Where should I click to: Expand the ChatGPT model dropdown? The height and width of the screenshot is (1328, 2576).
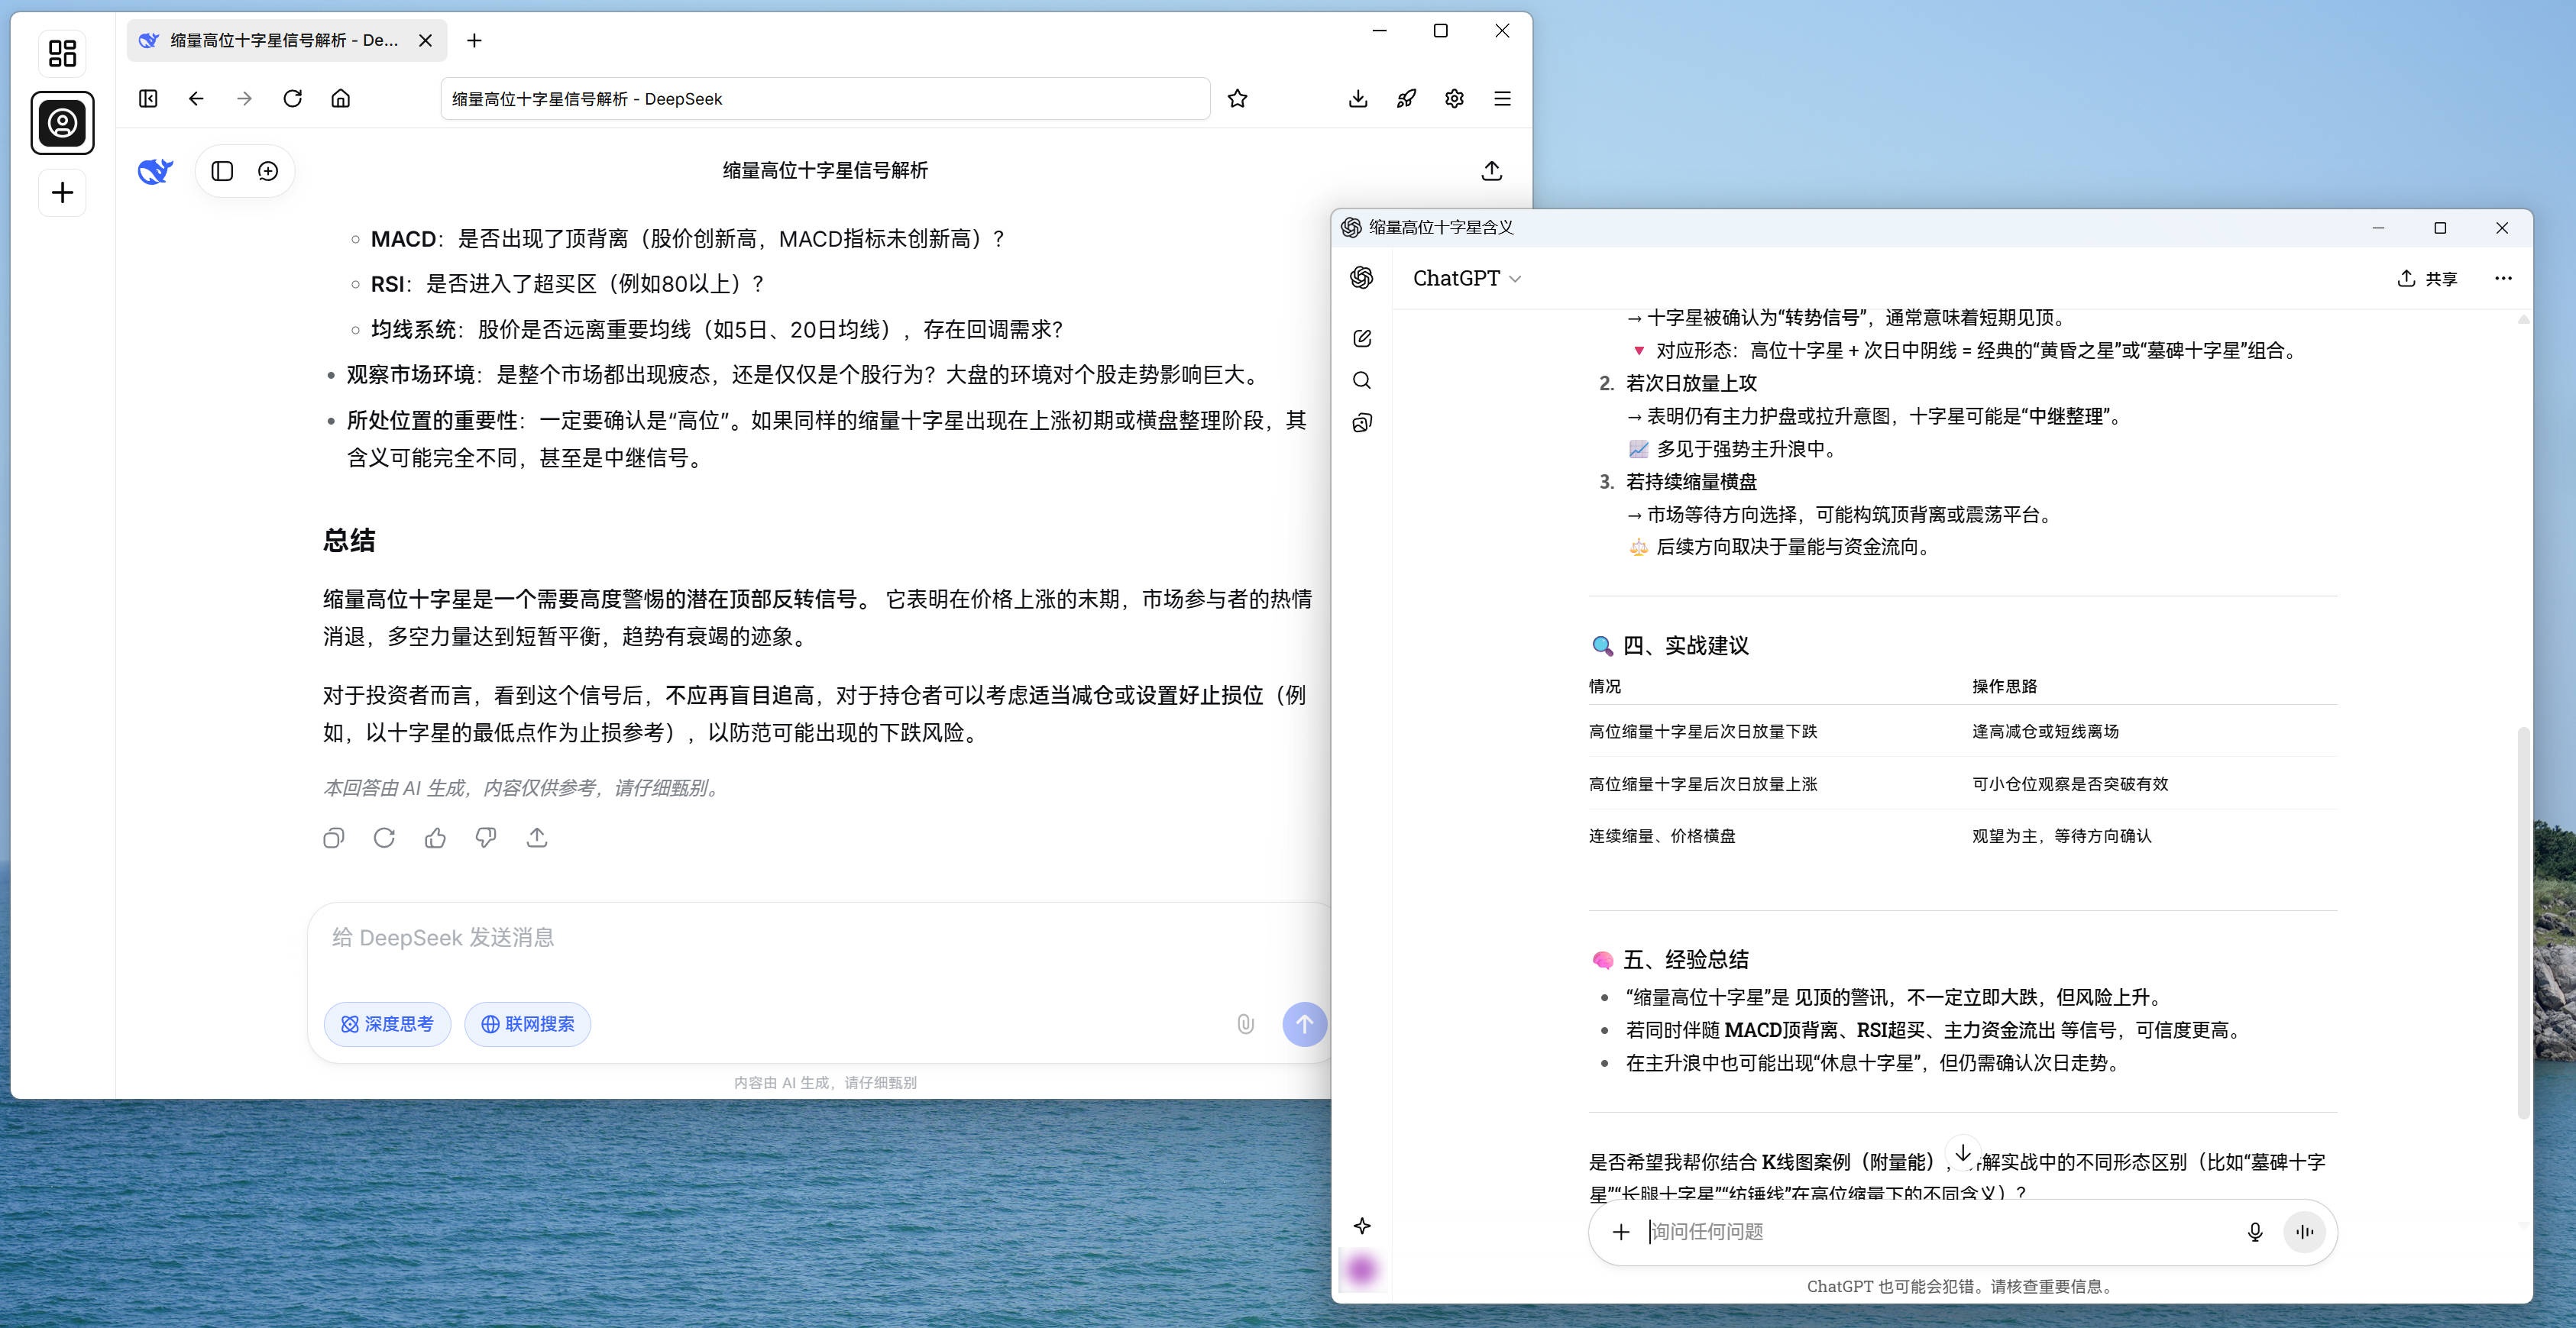tap(1466, 279)
